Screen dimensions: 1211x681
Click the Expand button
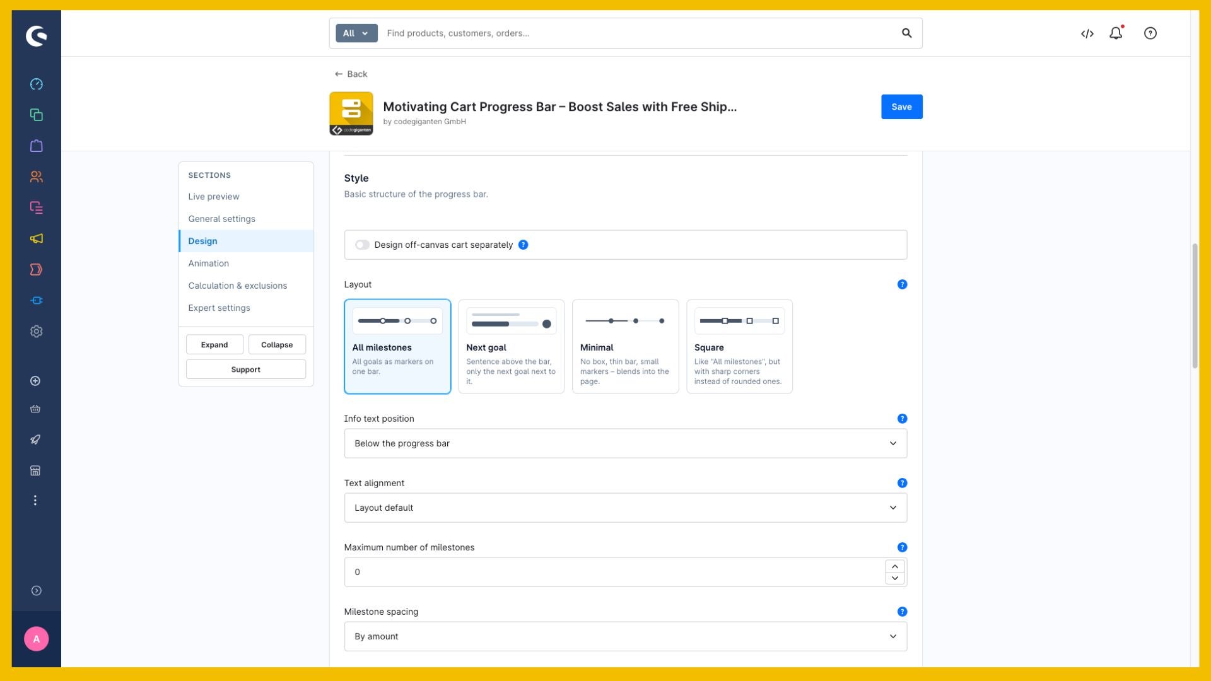click(x=214, y=344)
